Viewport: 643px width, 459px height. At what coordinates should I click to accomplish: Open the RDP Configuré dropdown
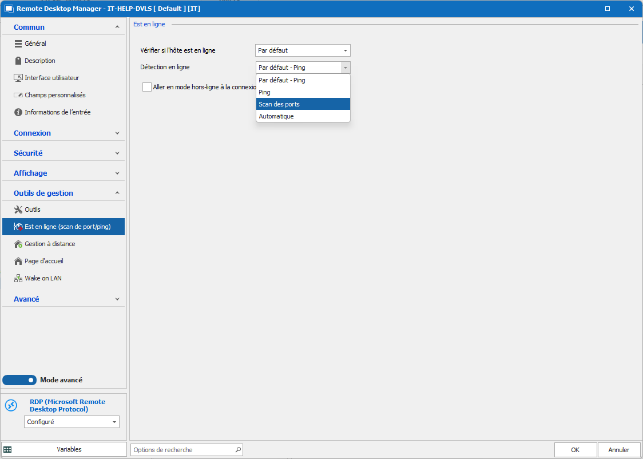coord(72,422)
